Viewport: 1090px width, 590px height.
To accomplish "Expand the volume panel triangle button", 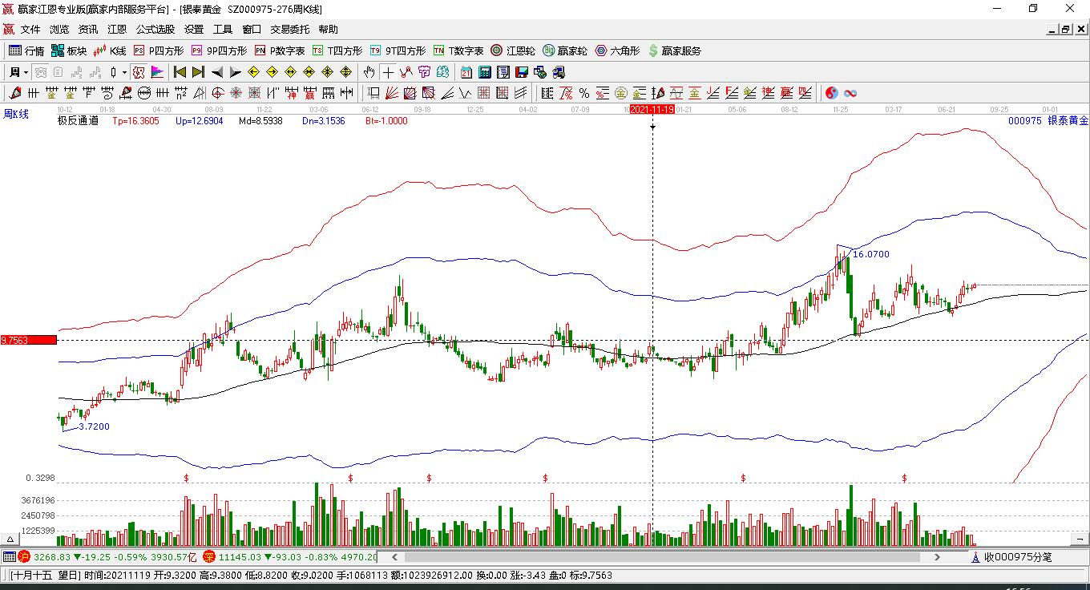I will 11,539.
